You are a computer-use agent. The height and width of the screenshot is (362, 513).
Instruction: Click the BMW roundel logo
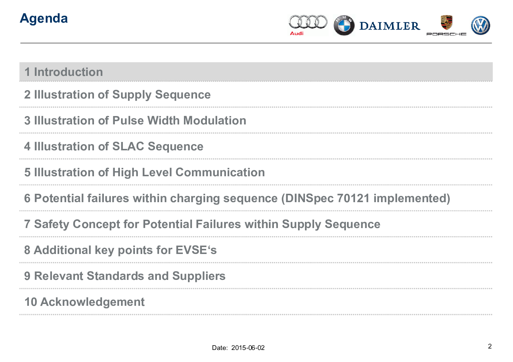click(x=344, y=26)
